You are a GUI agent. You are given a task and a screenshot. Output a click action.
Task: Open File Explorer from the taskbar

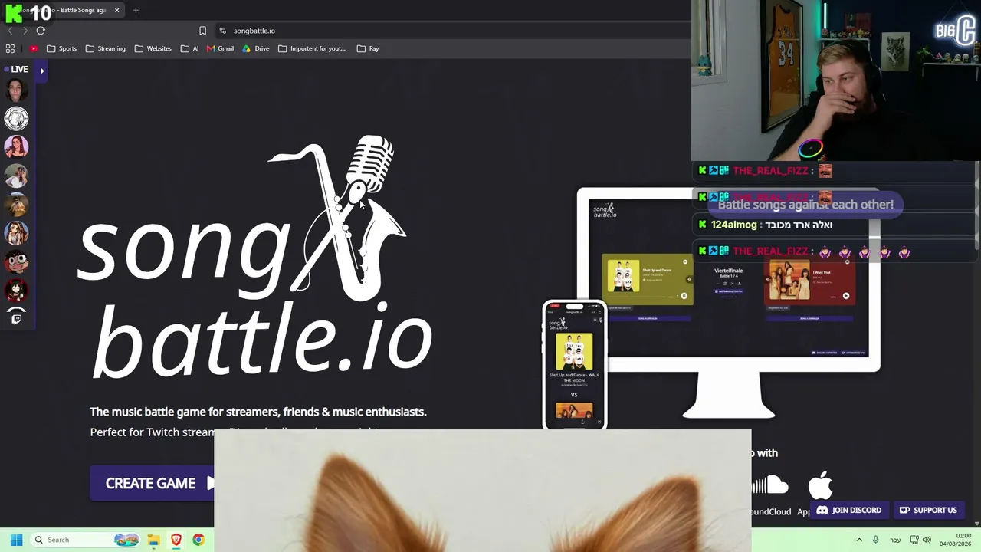(x=153, y=540)
